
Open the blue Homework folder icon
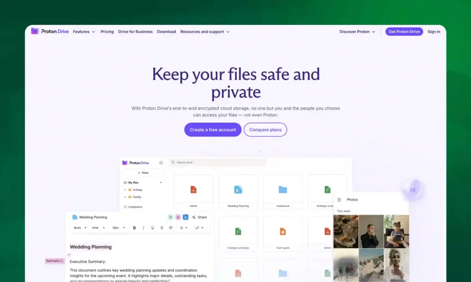(x=283, y=190)
